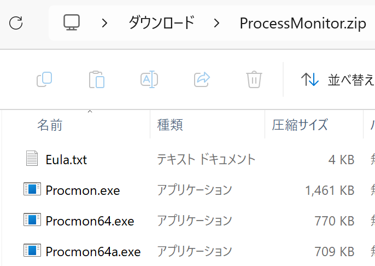
Task: Click the 1,461 KB size cell
Action: pos(330,190)
